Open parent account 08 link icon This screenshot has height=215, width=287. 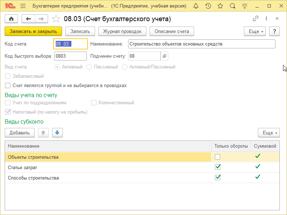(164, 56)
